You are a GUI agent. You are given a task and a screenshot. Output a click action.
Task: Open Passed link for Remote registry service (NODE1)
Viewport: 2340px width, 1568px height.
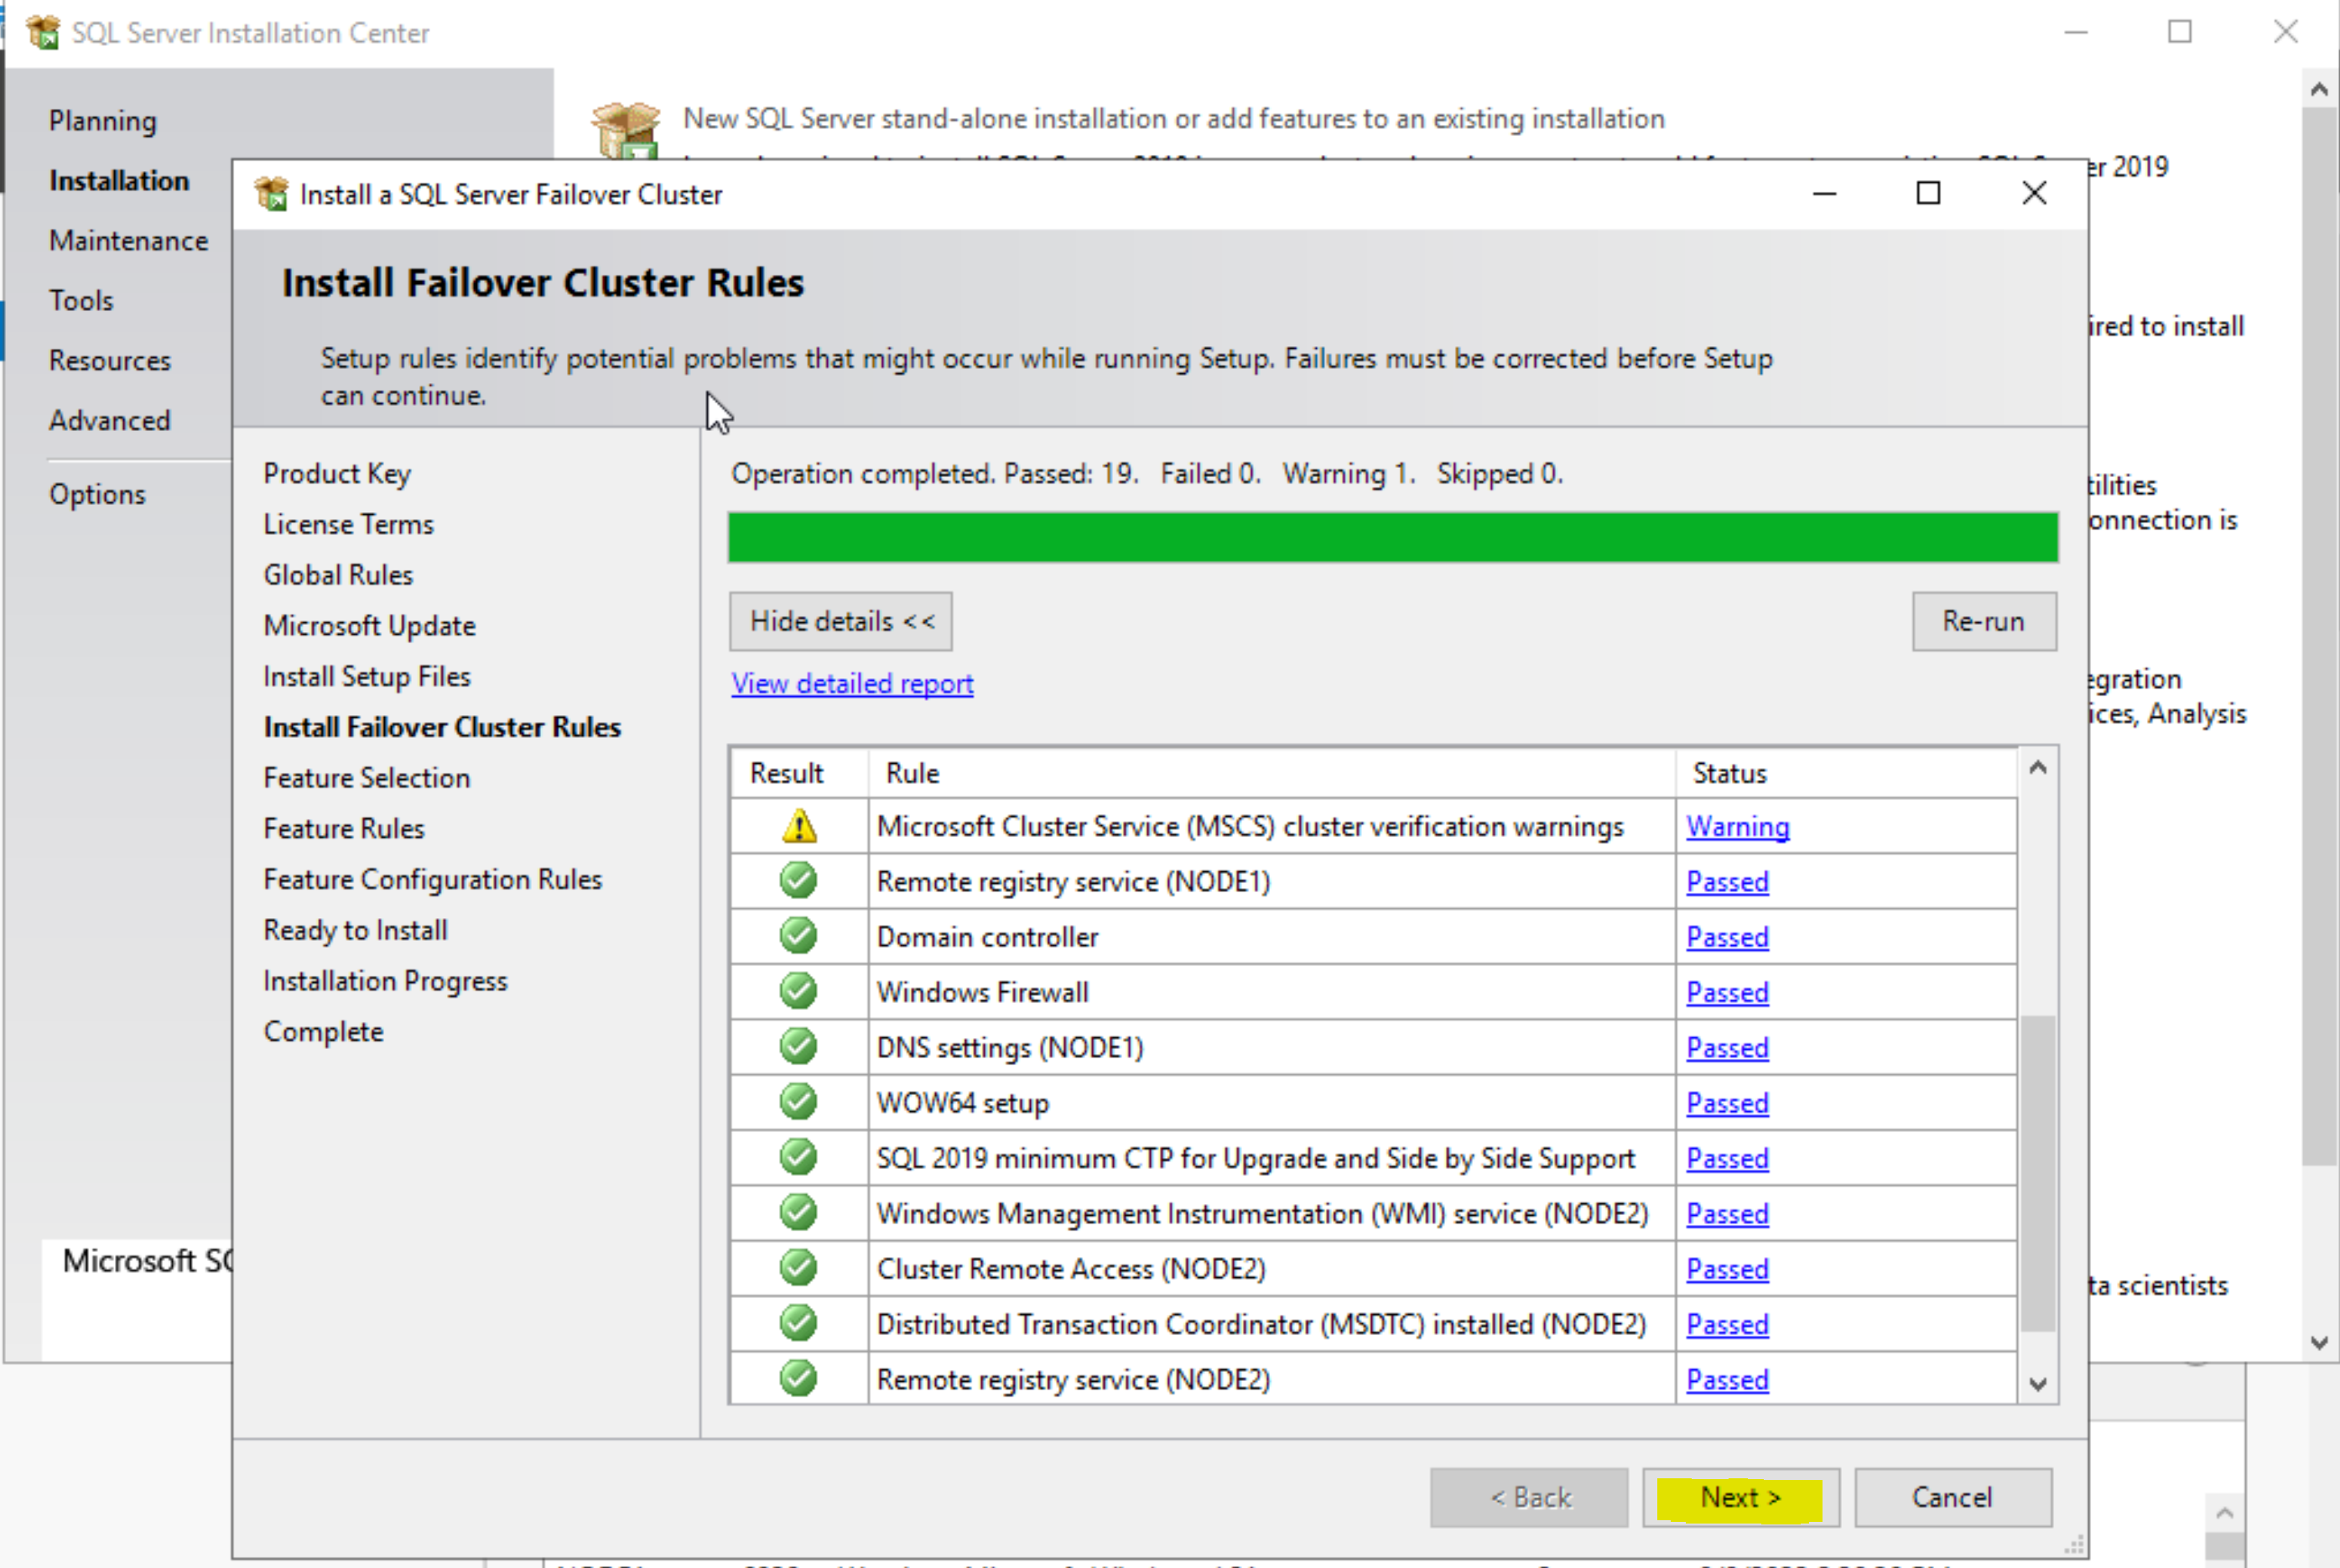1727,882
